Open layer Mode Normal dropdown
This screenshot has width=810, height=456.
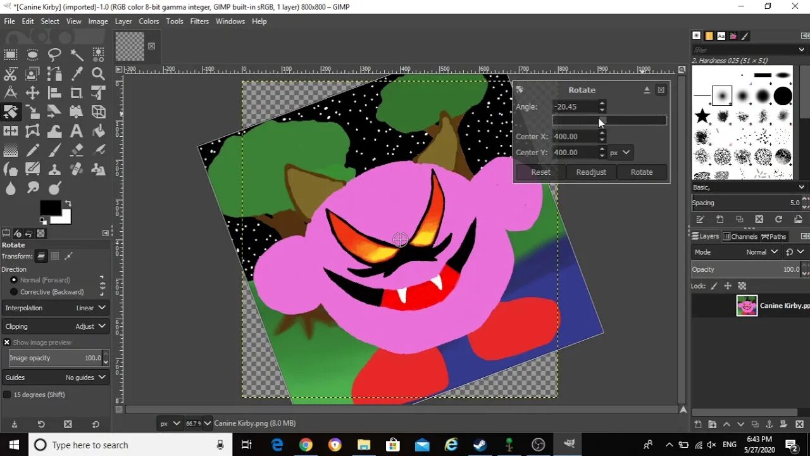pyautogui.click(x=737, y=252)
